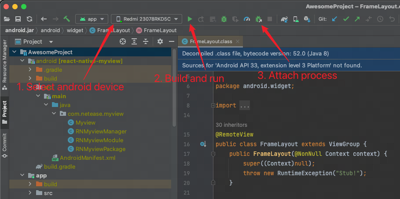Attach debugger to Android process

[259, 19]
